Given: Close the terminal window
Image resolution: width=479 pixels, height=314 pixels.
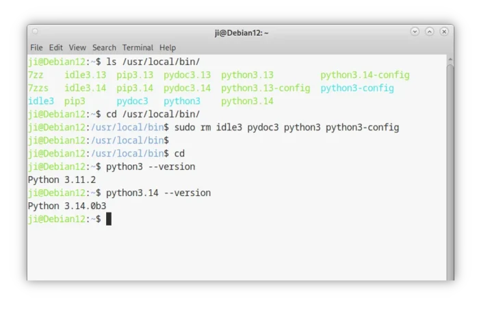Looking at the screenshot, I should click(444, 32).
